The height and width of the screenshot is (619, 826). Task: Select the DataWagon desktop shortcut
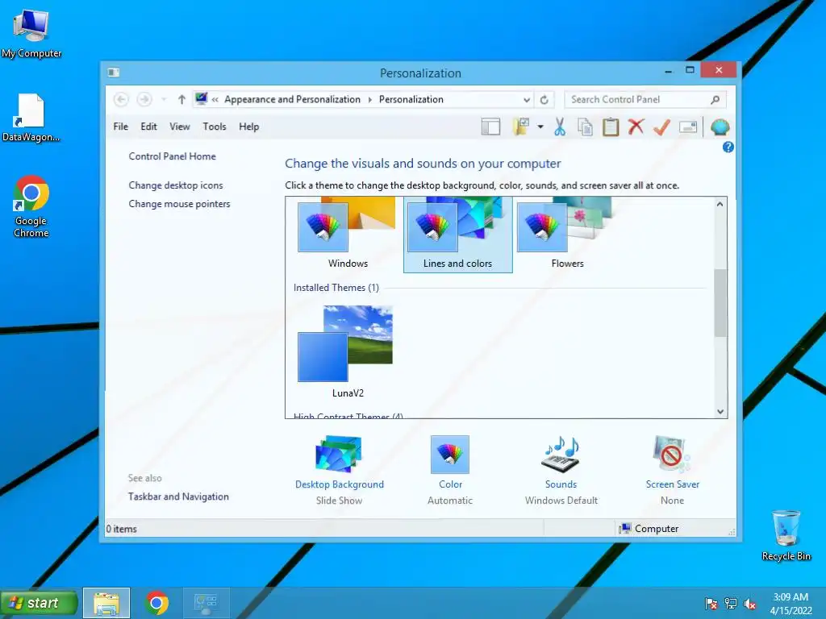[31, 118]
